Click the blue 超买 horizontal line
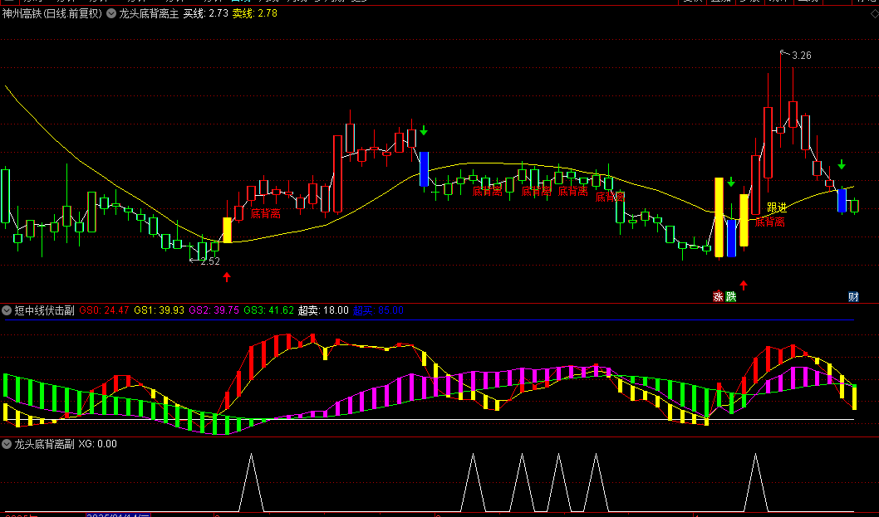879x517 pixels. 429,319
